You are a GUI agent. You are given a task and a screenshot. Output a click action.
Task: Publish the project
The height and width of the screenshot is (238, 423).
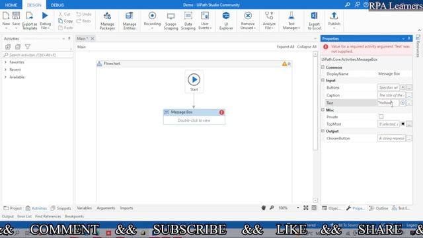[334, 20]
